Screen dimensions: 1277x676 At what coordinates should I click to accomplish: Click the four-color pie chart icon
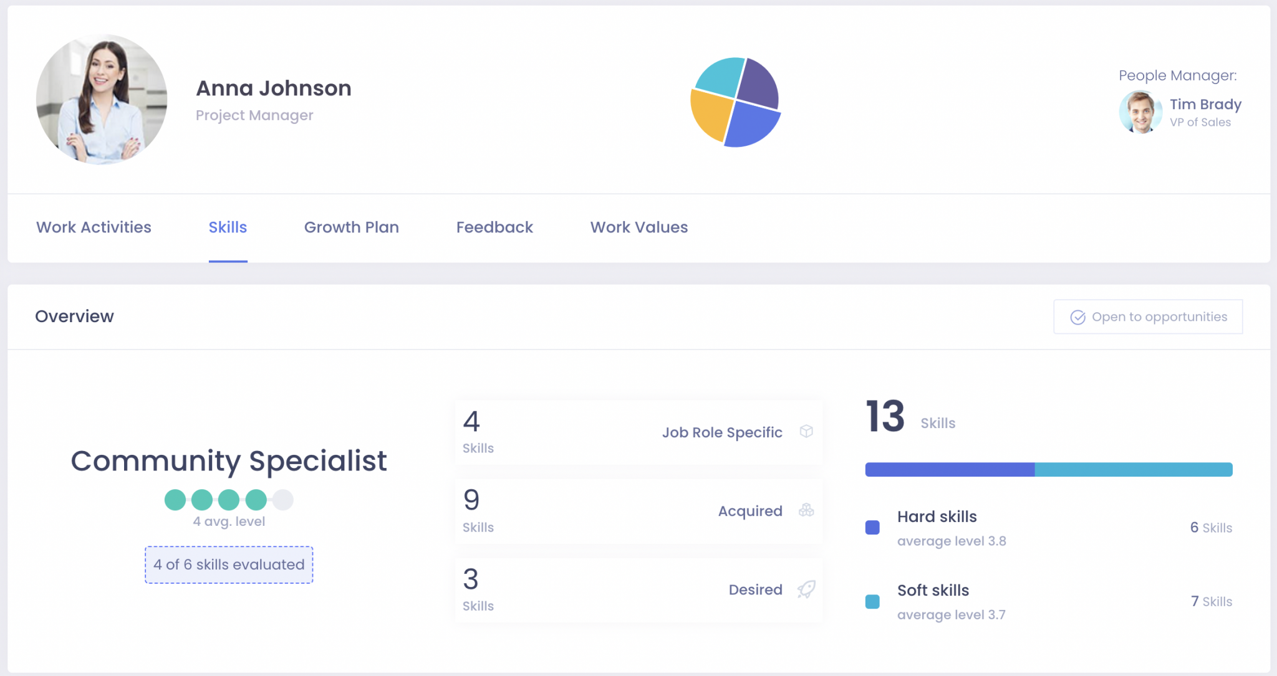pyautogui.click(x=736, y=102)
